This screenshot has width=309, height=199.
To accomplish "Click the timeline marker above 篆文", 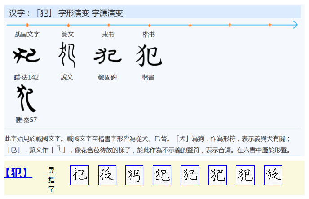I will (x=68, y=25).
